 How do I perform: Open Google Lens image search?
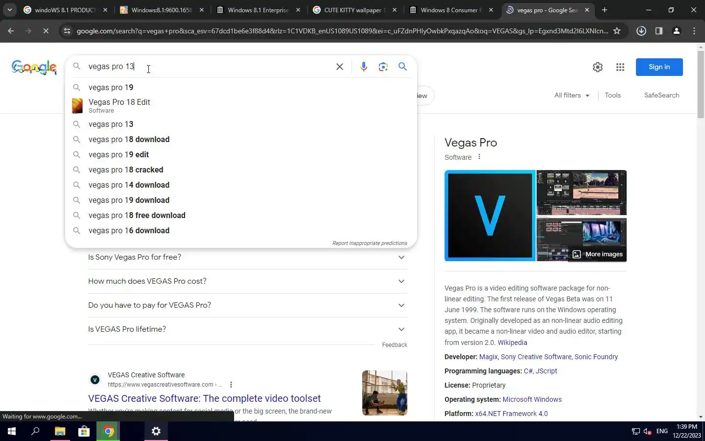(x=383, y=67)
